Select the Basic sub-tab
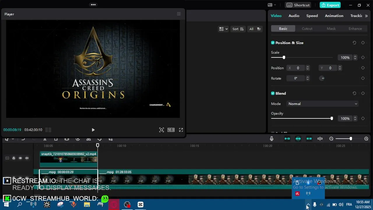 click(x=283, y=29)
